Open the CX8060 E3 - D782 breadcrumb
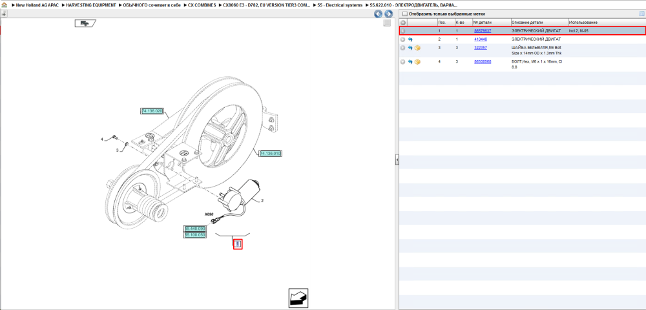 click(x=267, y=5)
